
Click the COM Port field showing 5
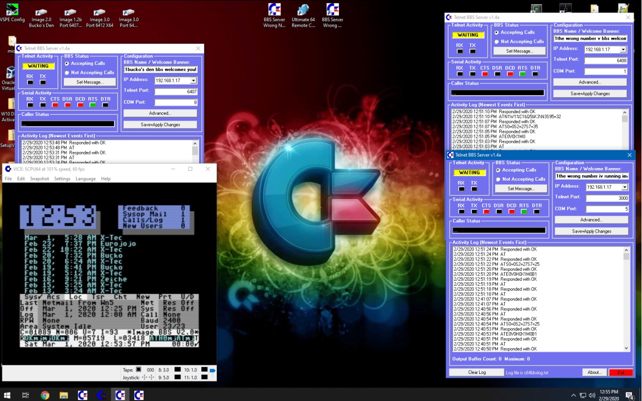click(x=607, y=209)
